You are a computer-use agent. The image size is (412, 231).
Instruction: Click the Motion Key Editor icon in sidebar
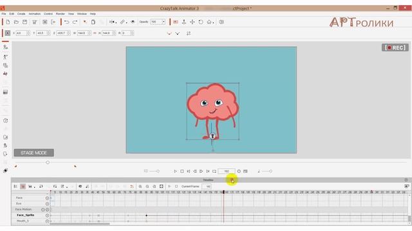[5, 74]
